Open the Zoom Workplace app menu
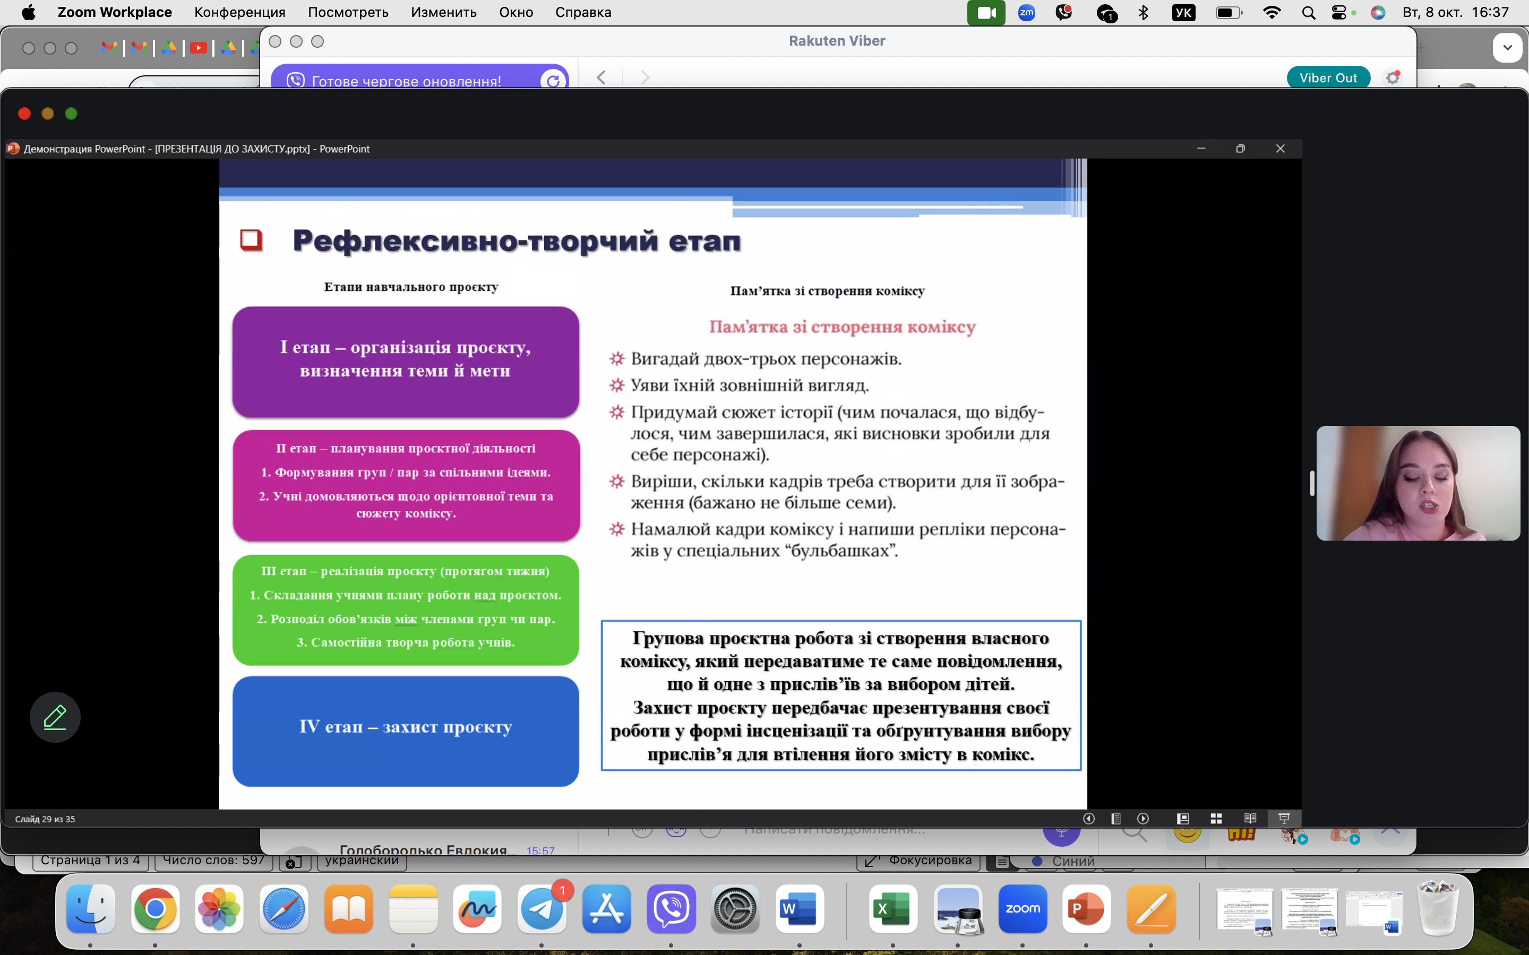 click(114, 13)
